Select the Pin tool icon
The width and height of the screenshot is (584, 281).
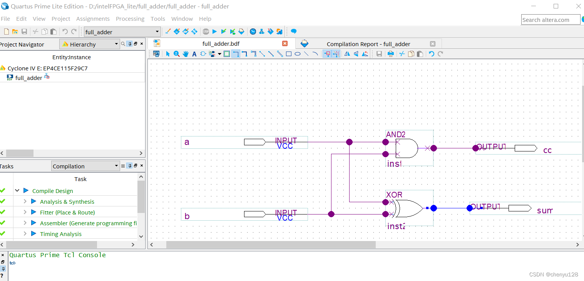pyautogui.click(x=212, y=54)
